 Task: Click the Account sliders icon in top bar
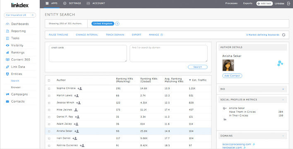88,3
